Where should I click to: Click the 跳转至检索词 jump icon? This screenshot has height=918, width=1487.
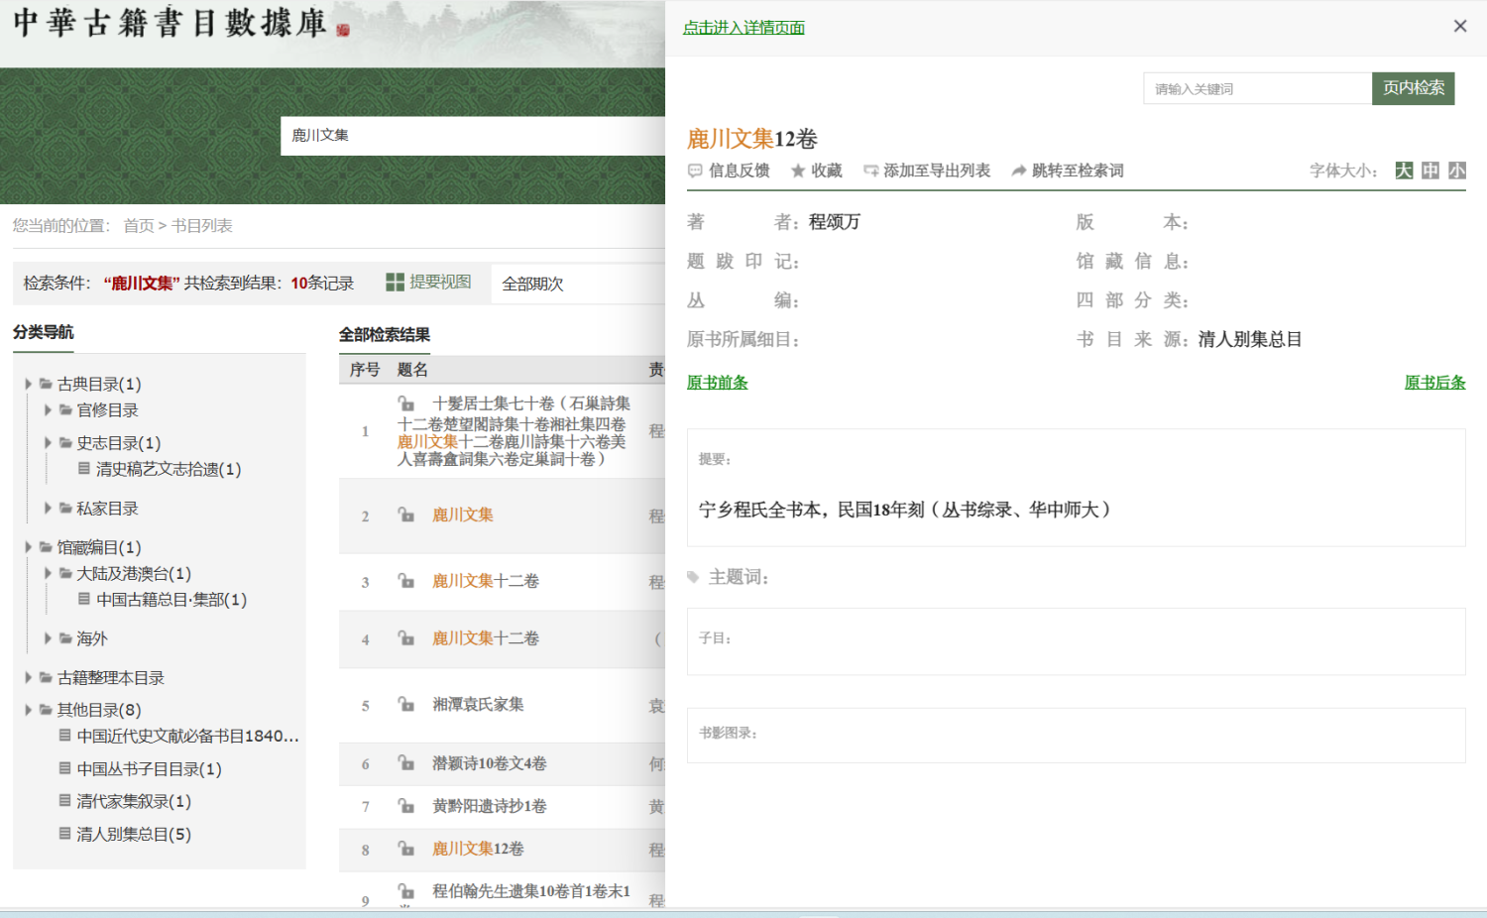pyautogui.click(x=1019, y=171)
